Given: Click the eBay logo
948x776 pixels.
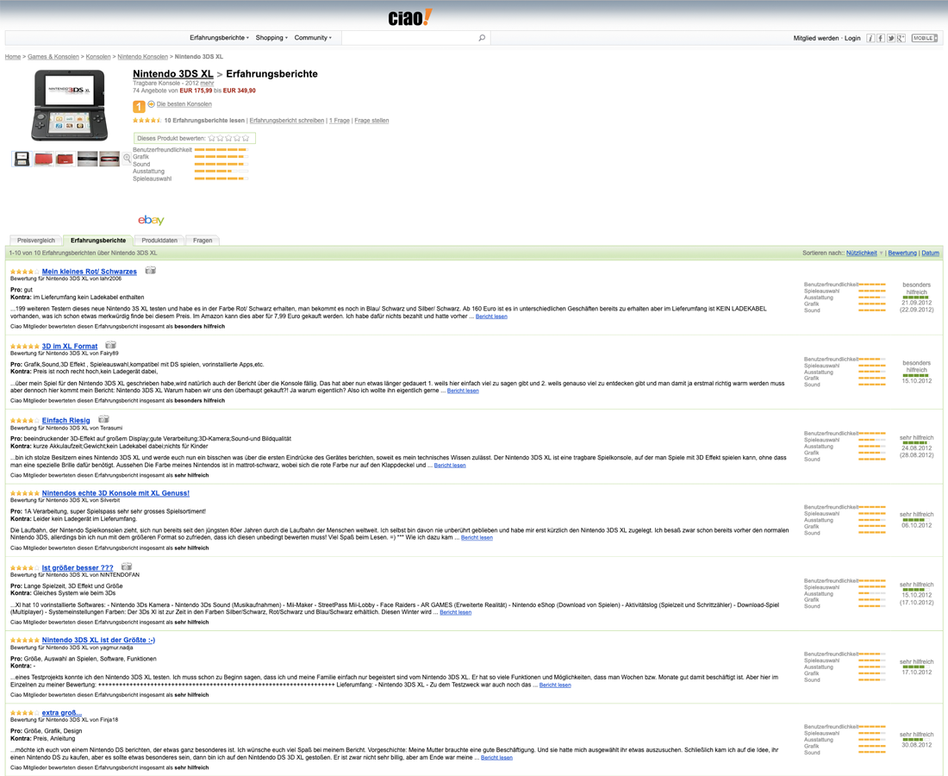Looking at the screenshot, I should 151,220.
